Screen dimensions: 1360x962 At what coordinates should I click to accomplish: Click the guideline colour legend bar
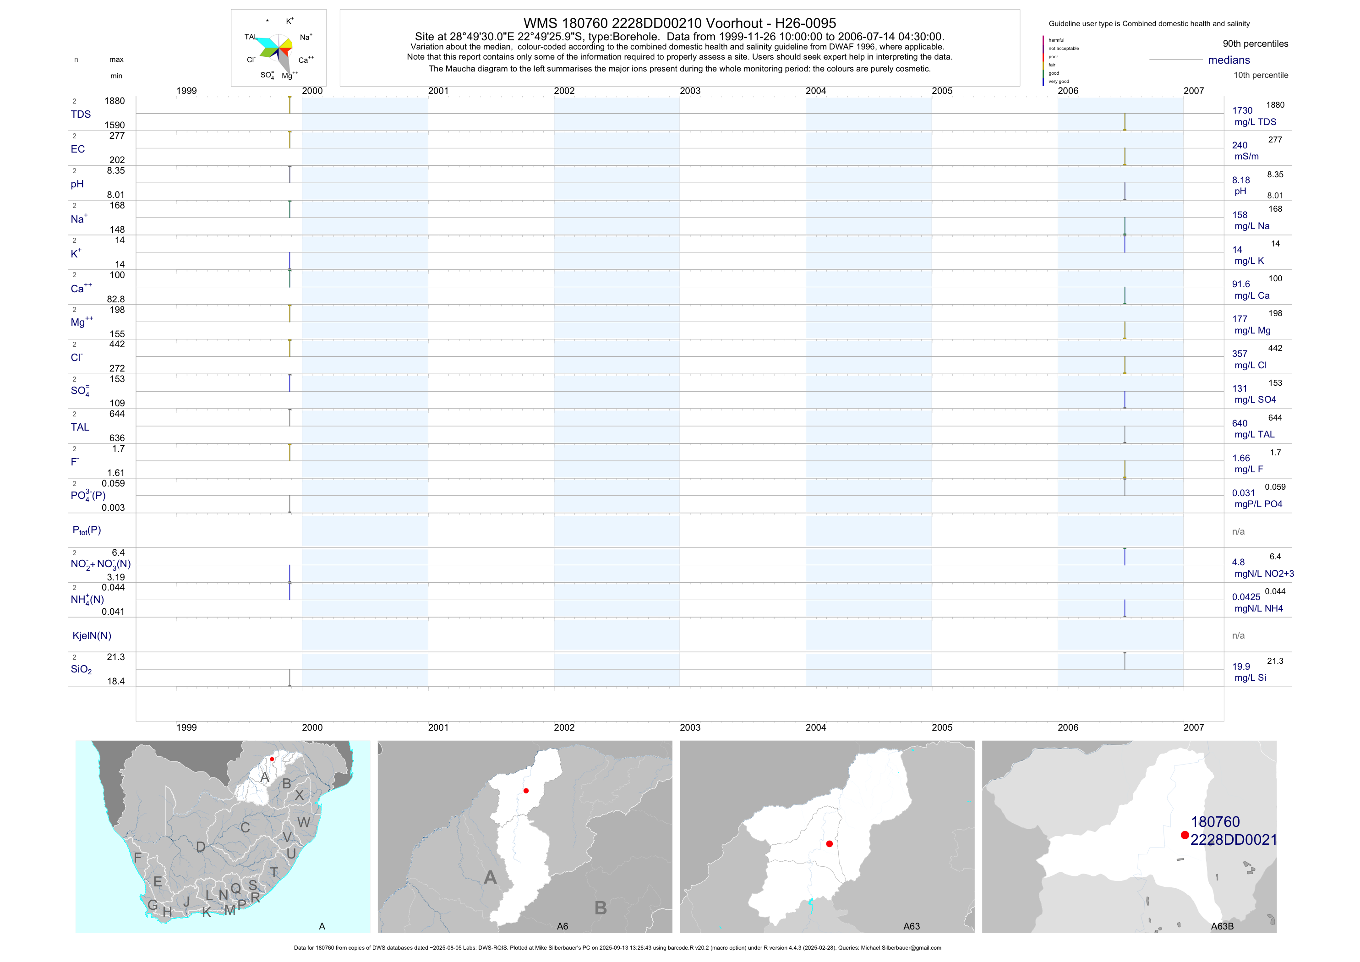coord(1043,60)
